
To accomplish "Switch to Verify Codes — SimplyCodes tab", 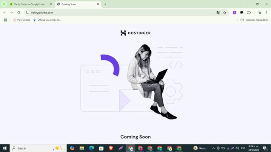I will pos(29,4).
